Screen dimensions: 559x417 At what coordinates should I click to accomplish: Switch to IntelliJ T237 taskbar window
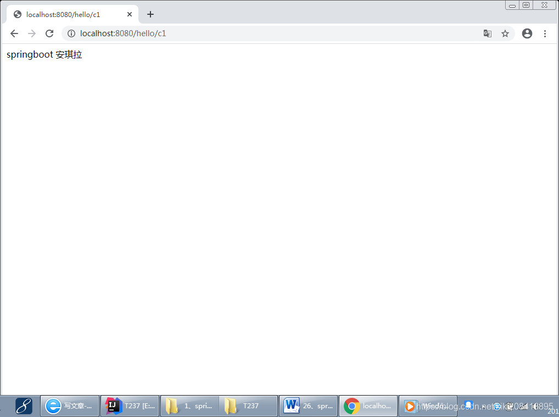coord(130,406)
